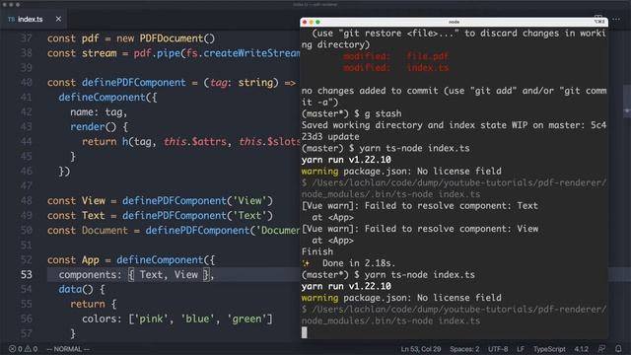Click TypeScript version 4.1.2 in status bar
Image resolution: width=631 pixels, height=355 pixels.
pos(581,349)
